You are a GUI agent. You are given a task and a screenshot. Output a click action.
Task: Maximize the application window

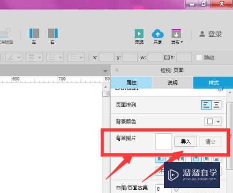click(x=204, y=4)
